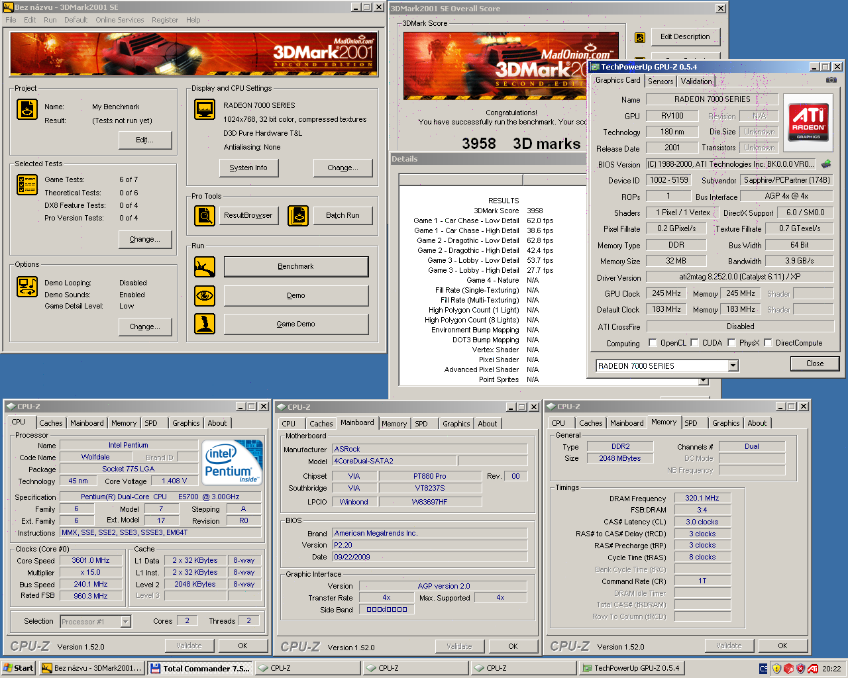
Task: Click the Intel Pentium inside logo in CPU-Z
Action: (x=232, y=462)
